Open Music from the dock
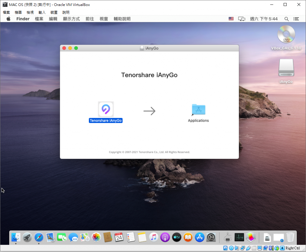 (x=154, y=237)
